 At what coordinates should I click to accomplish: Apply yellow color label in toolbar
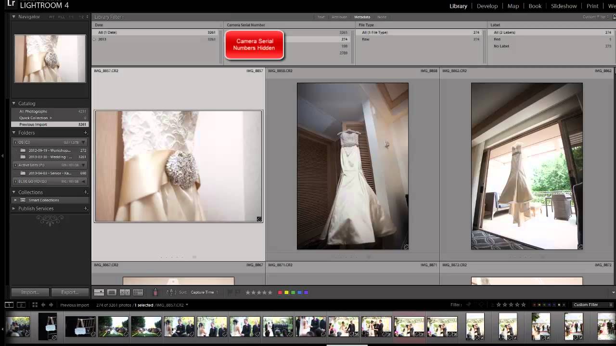(286, 292)
